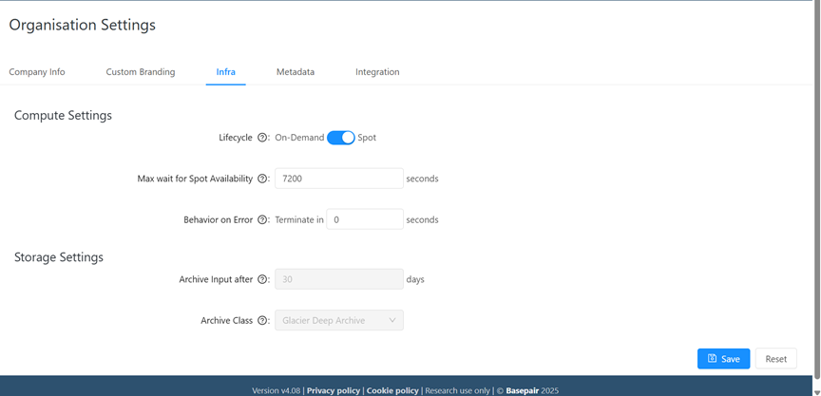This screenshot has width=821, height=396.
Task: Open the Custom Branding tab
Action: 141,72
